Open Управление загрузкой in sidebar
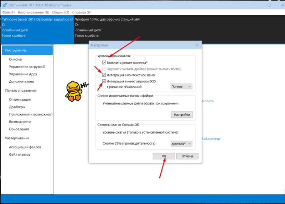285x204 pixels. pos(27,67)
